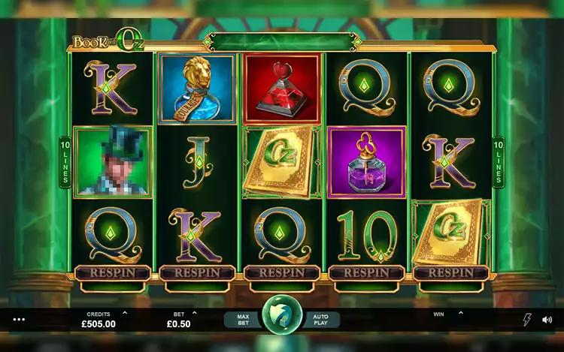Viewport: 564px width, 352px height.
Task: Respin the second reel
Action: (x=197, y=273)
